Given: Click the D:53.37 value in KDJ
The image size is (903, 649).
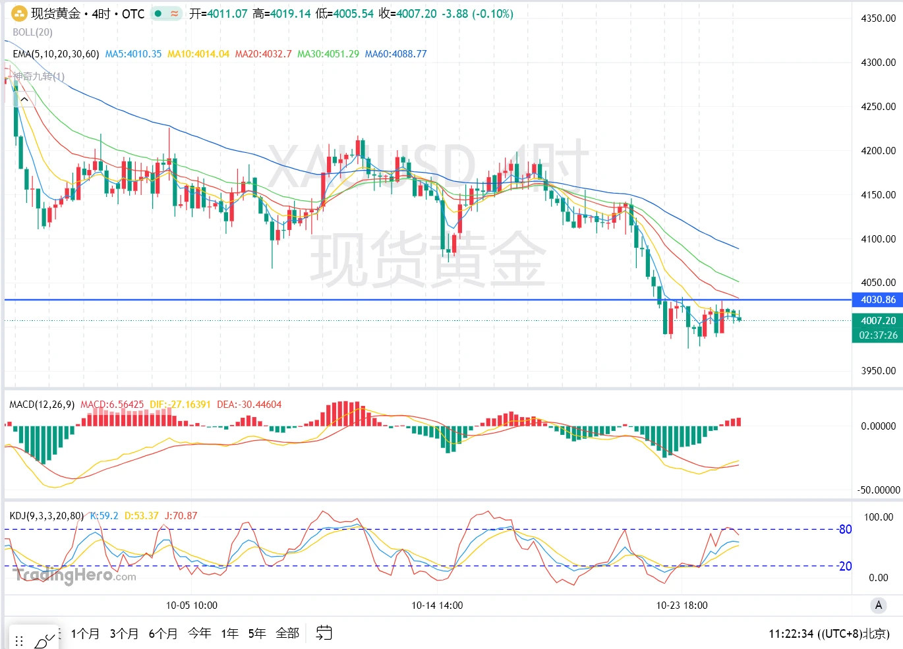Looking at the screenshot, I should click(142, 516).
